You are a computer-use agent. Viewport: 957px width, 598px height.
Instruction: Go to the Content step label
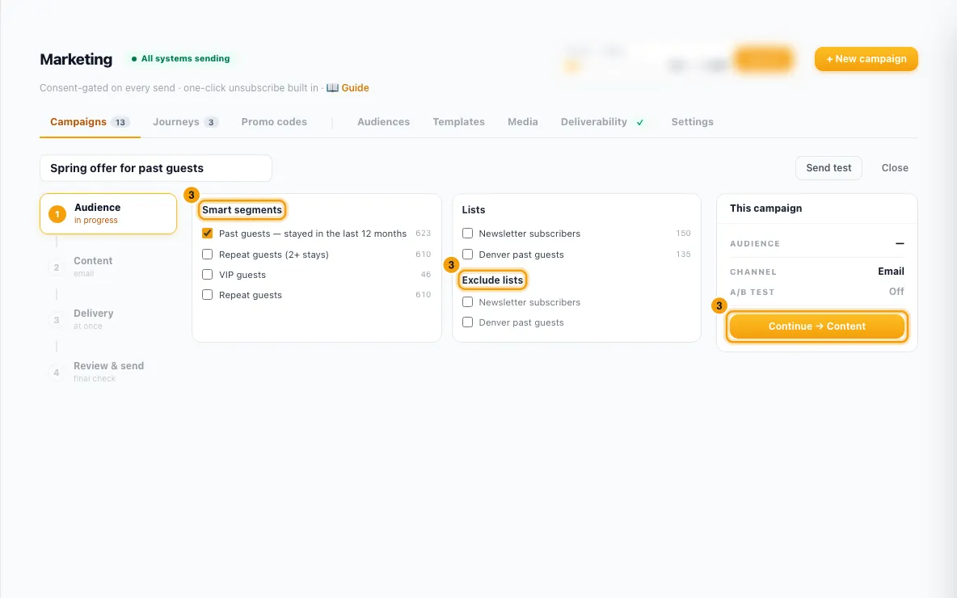tap(93, 260)
